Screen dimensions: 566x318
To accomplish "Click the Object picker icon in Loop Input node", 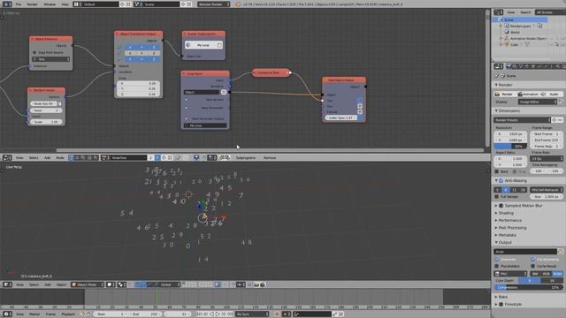I will [x=224, y=92].
